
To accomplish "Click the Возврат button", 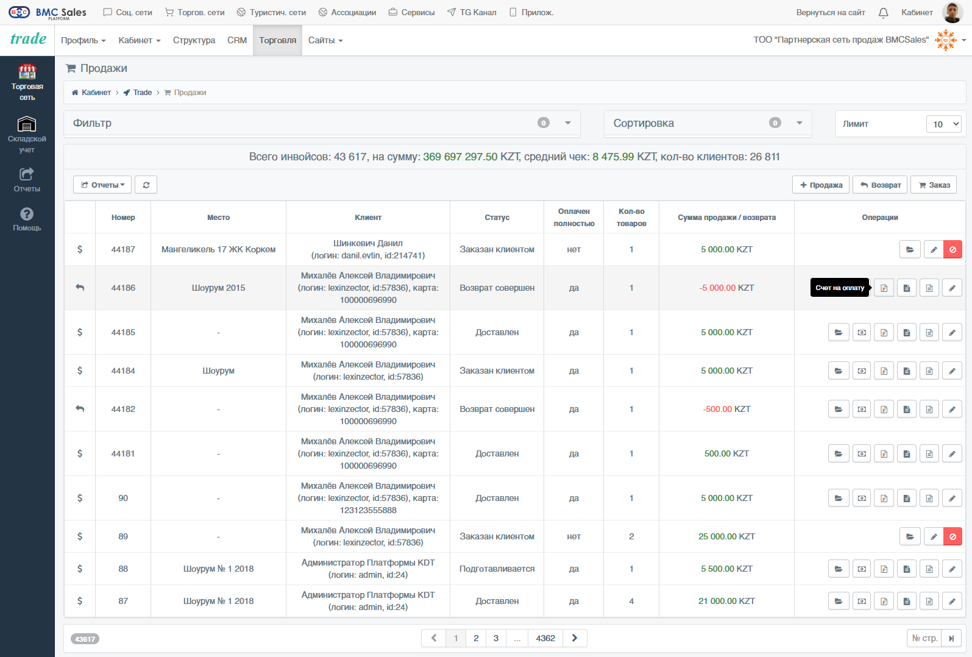I will pyautogui.click(x=881, y=185).
